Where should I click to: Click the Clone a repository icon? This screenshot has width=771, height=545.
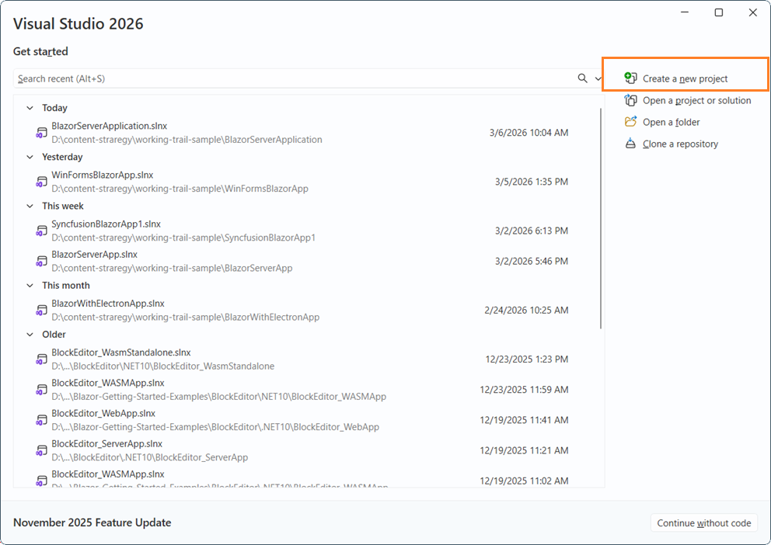coord(631,144)
